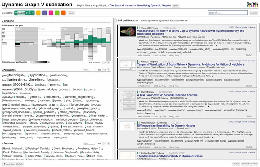Decrease Keywords min value with minus stepper
The height and width of the screenshot is (167, 260).
103,70
